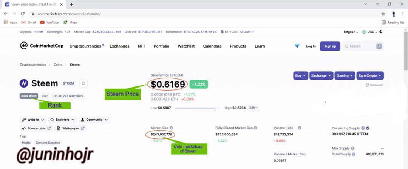Open YouTube bookmark

coord(49,22)
